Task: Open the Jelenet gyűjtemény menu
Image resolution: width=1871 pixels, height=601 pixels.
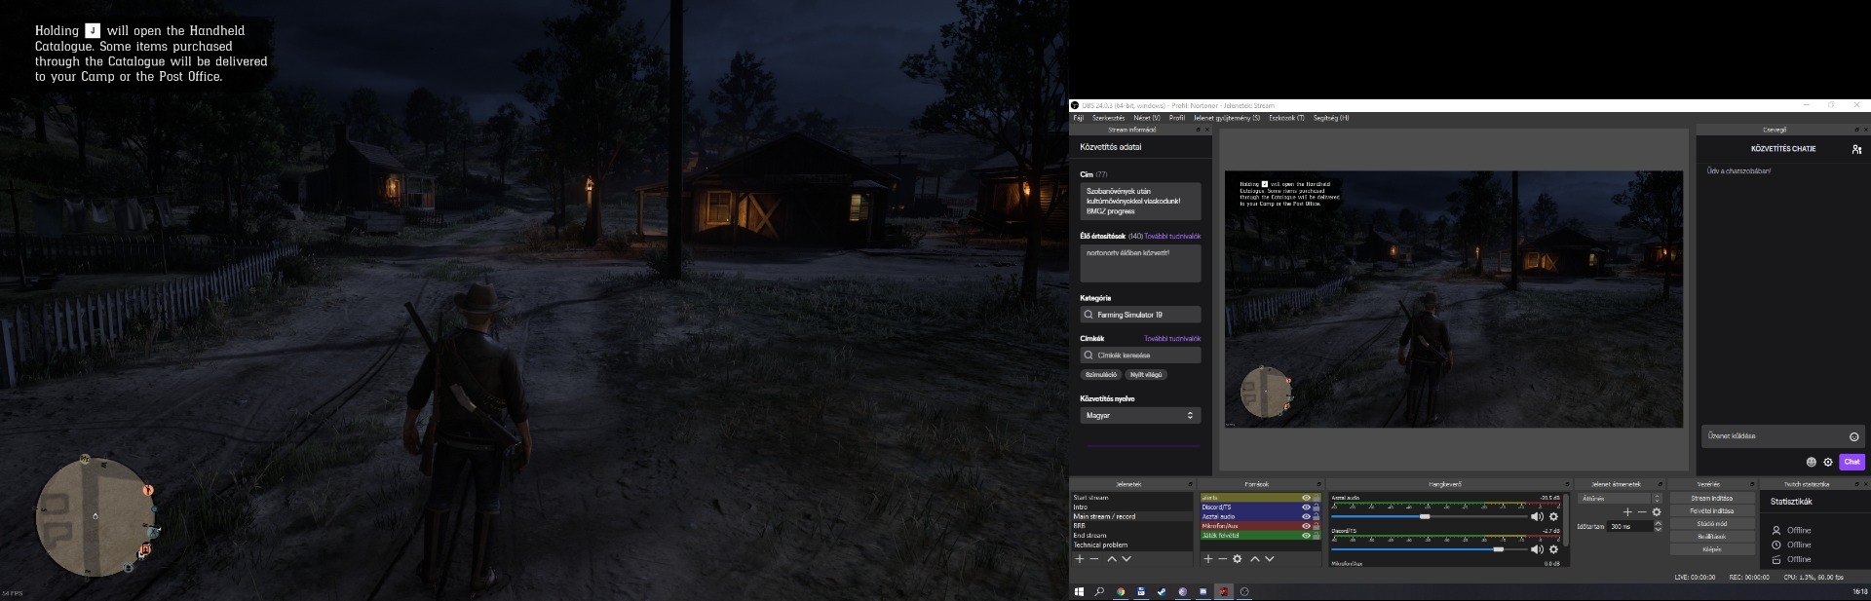Action: point(1227,118)
